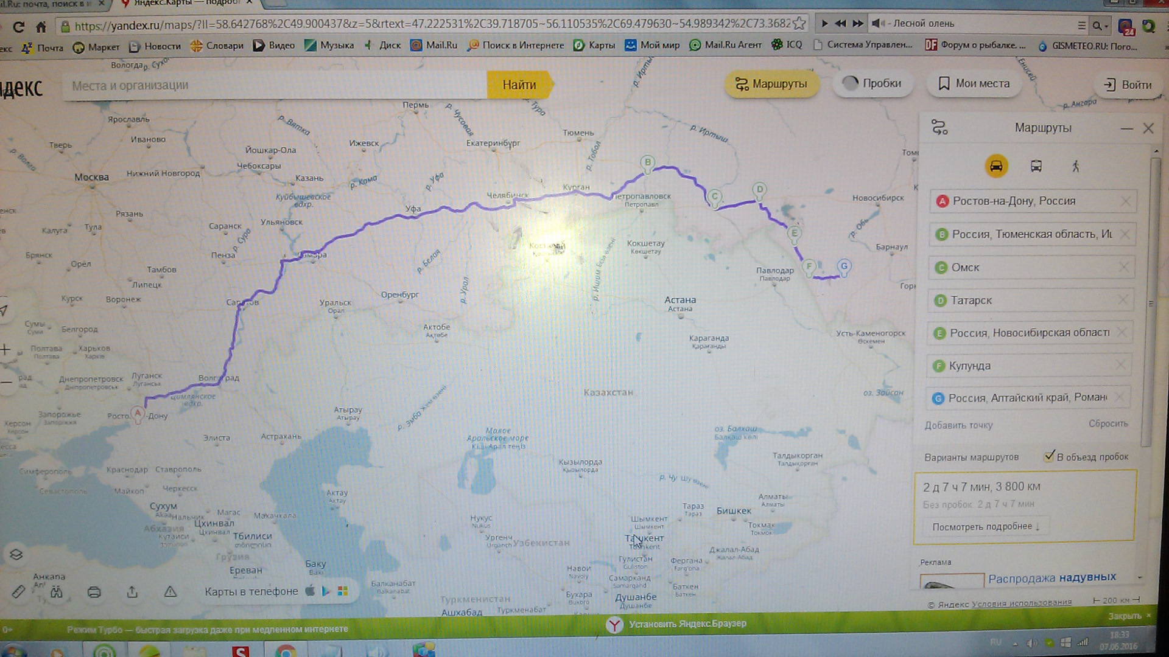Expand 'Посмотреть подробнее' route details
The height and width of the screenshot is (657, 1169).
coord(985,526)
